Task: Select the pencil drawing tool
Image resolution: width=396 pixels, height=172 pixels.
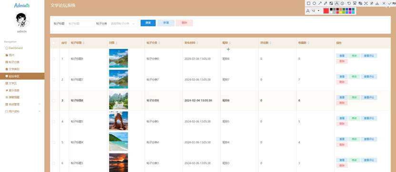Action: coord(325,3)
